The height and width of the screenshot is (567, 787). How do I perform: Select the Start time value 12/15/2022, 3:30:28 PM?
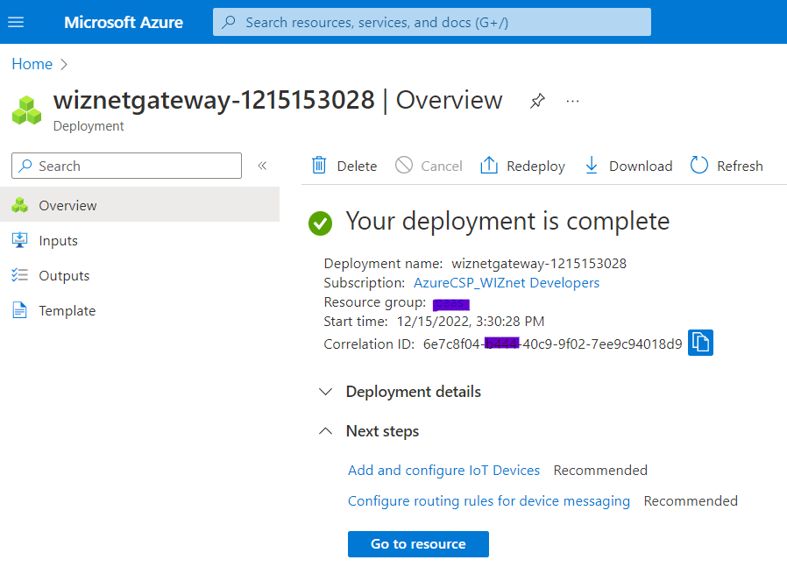click(x=471, y=321)
